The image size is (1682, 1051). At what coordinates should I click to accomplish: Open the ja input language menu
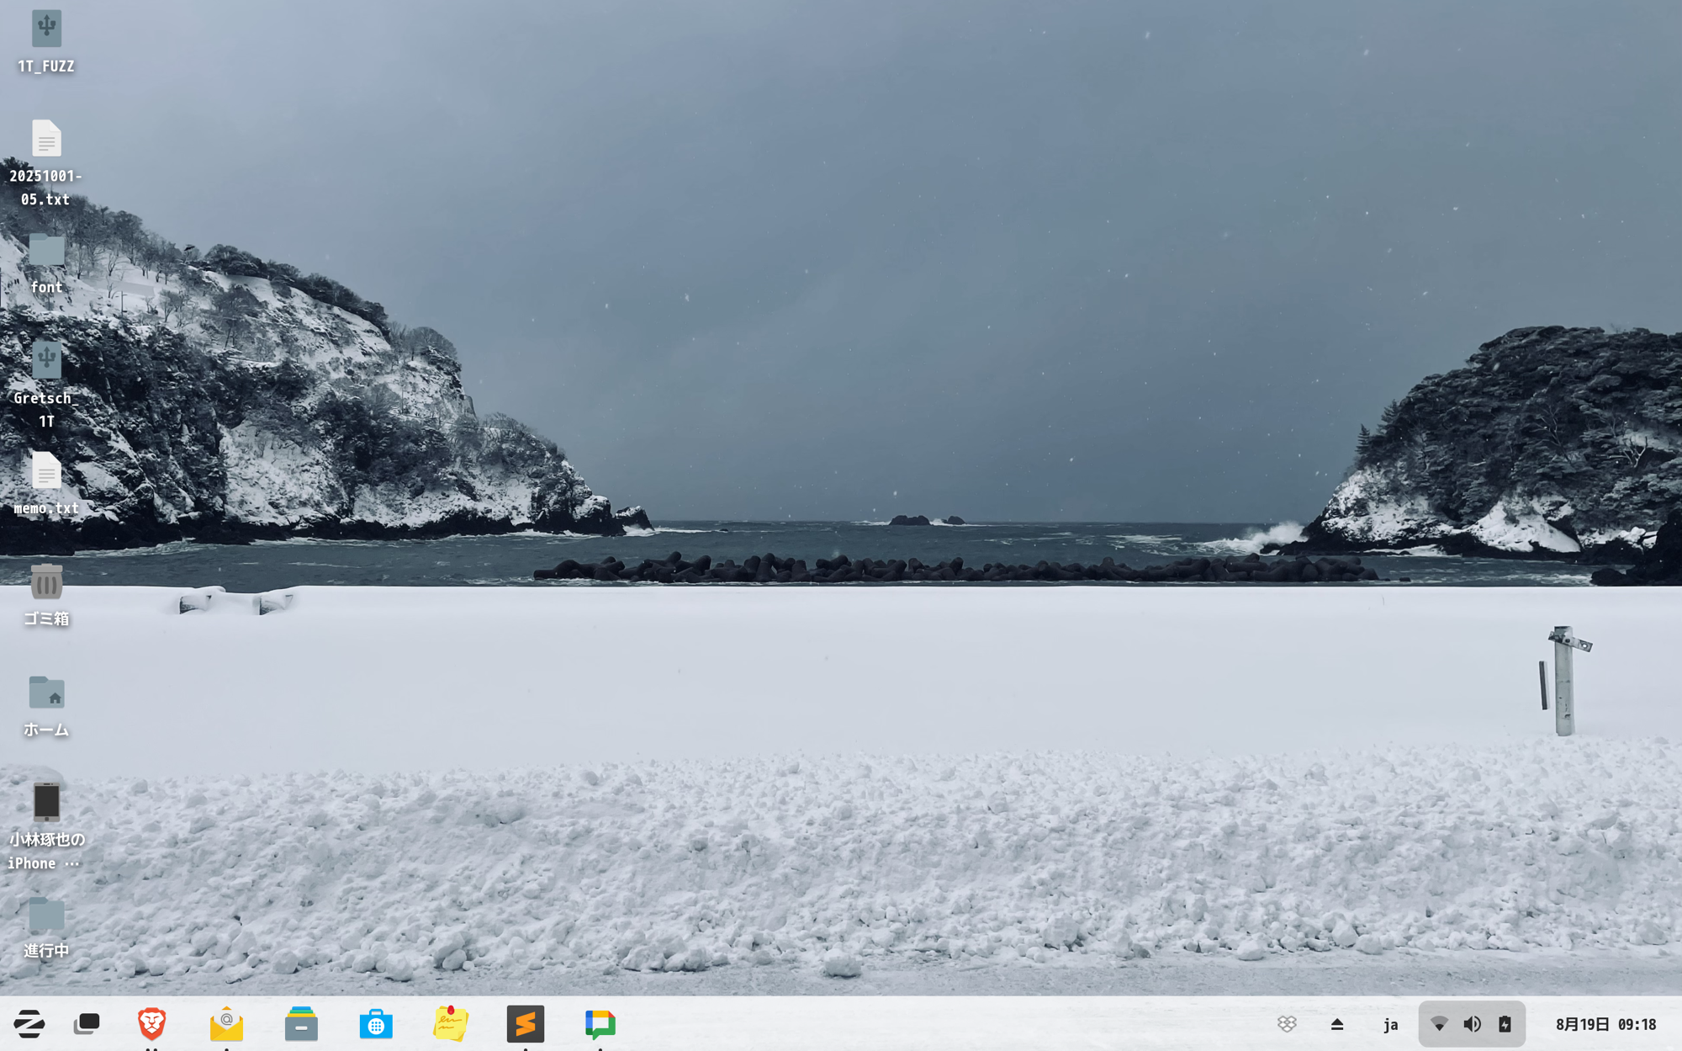pyautogui.click(x=1390, y=1024)
